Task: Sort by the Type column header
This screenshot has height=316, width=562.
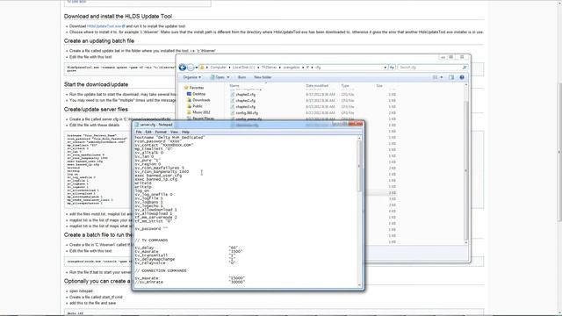Action: click(x=345, y=86)
